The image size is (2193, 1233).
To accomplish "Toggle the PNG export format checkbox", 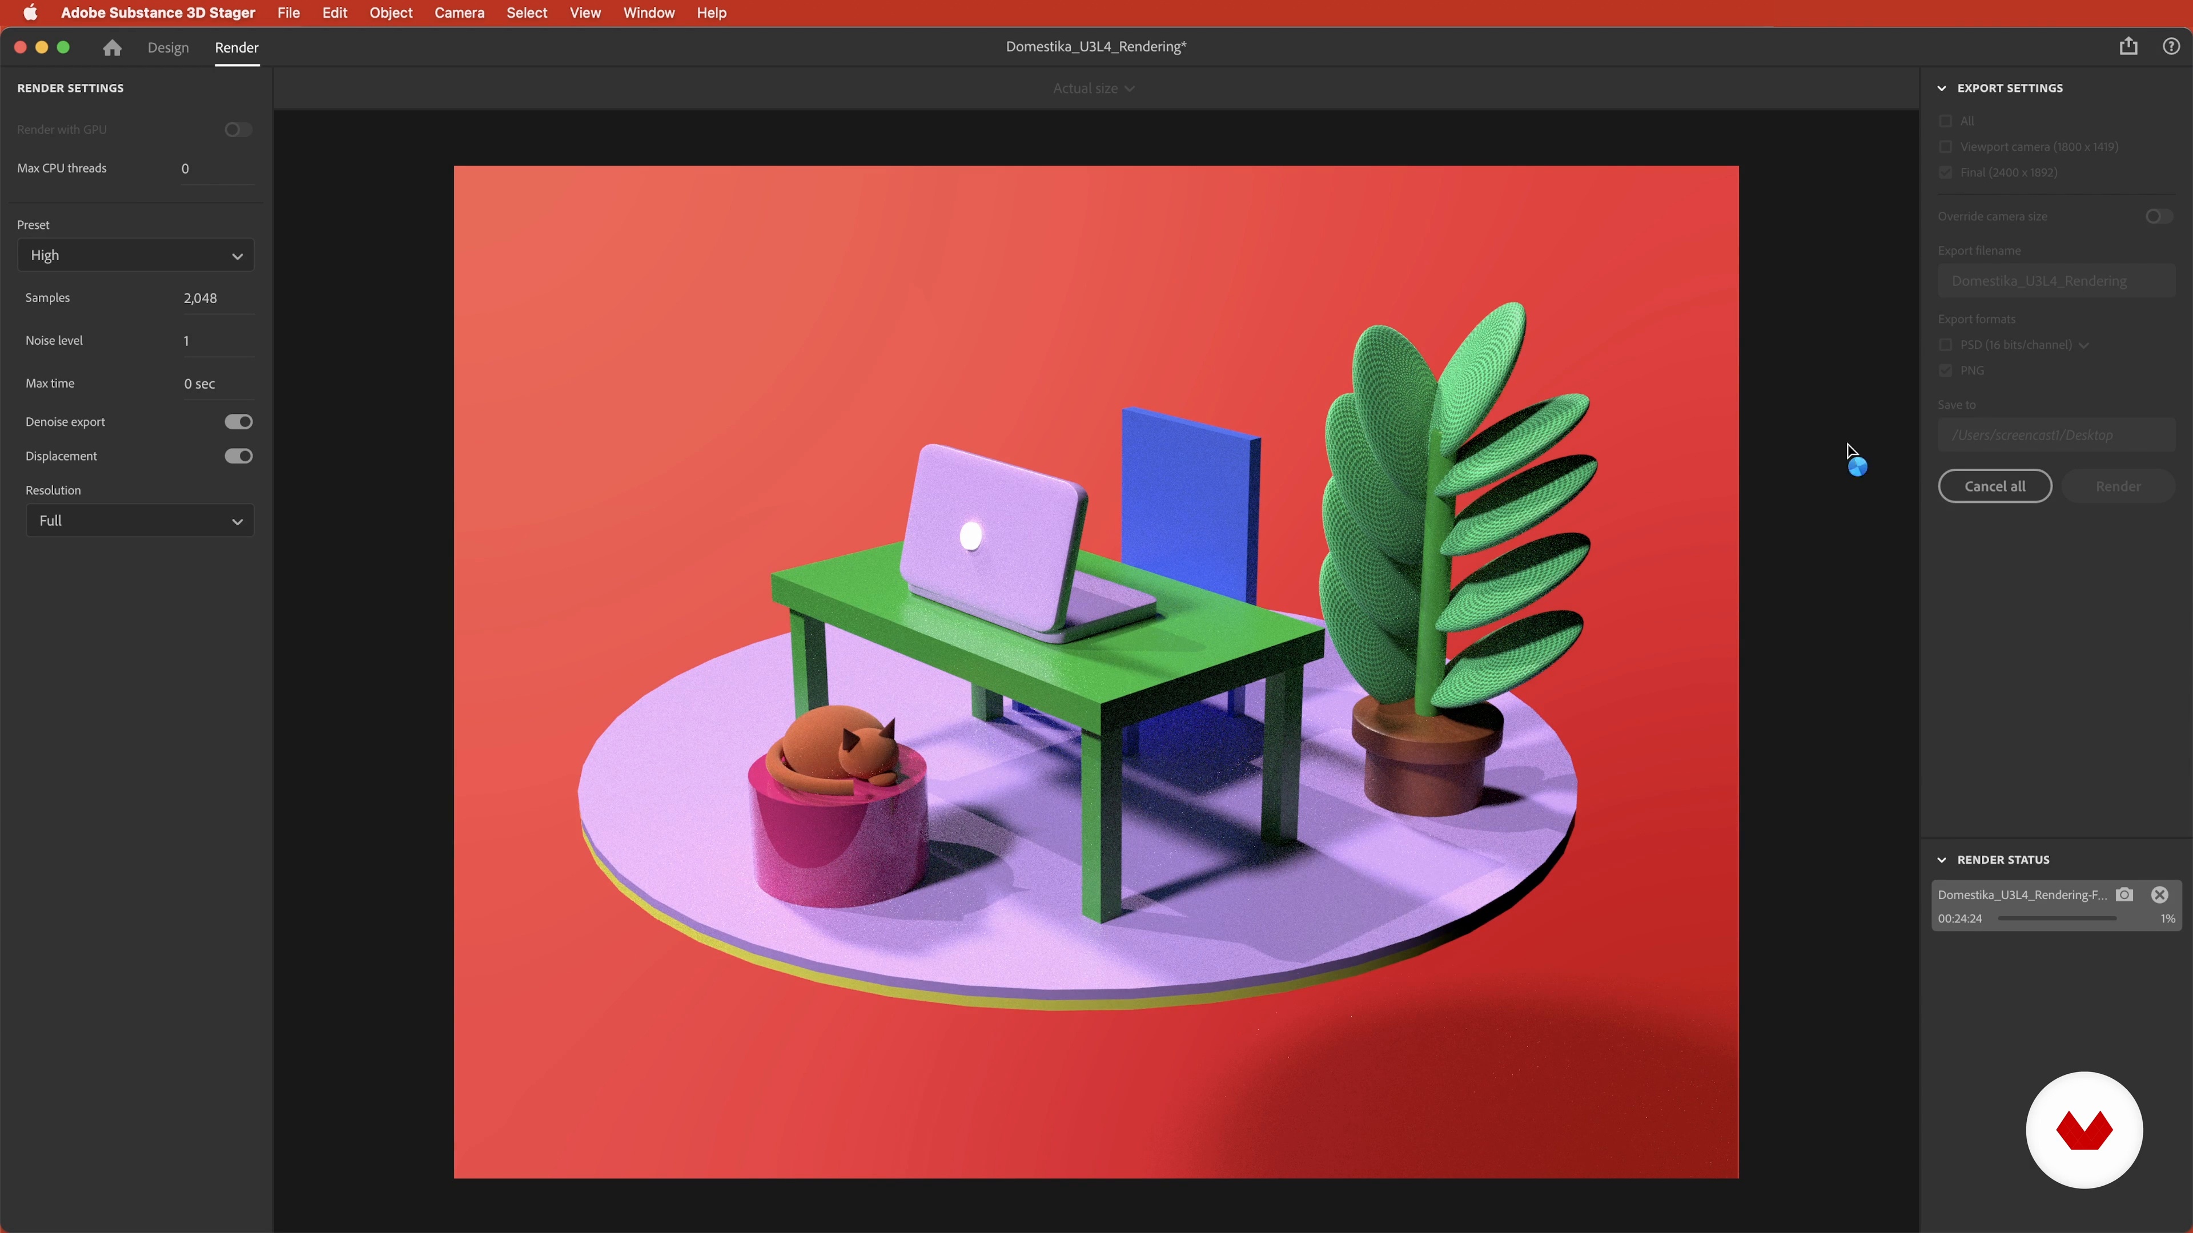I will point(1945,370).
